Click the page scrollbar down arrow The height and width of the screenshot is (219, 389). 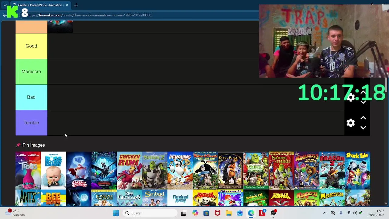(386, 203)
